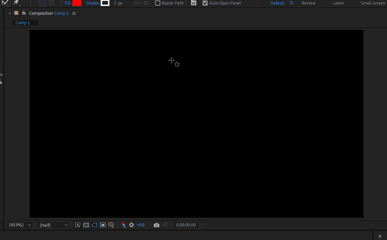Open the resolution (Half) dropdown
The height and width of the screenshot is (240, 387).
53,225
